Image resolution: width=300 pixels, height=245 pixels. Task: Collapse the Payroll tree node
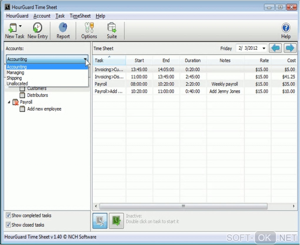[x=9, y=102]
